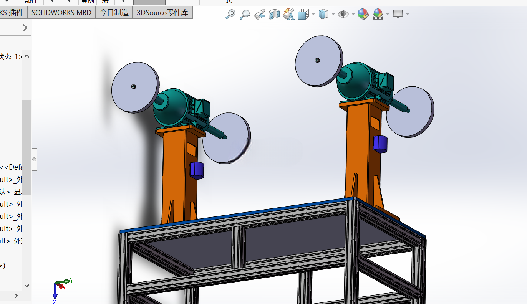
Task: Click the Display Style cube icon
Action: [x=324, y=14]
